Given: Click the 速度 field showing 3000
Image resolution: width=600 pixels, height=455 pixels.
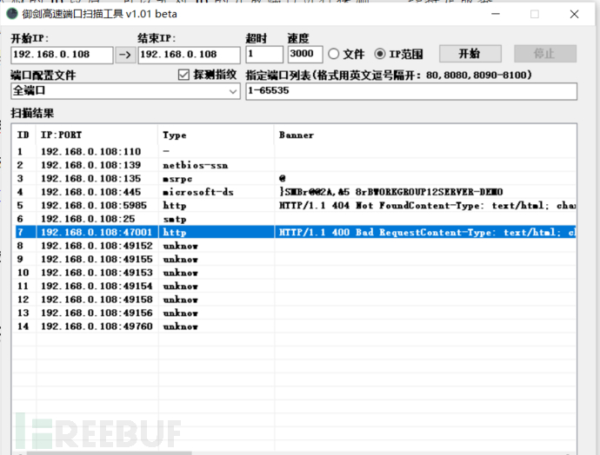Looking at the screenshot, I should point(305,54).
